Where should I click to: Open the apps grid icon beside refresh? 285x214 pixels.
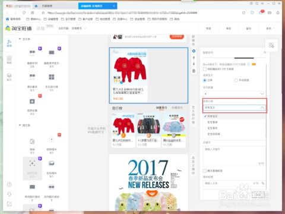pyautogui.click(x=33, y=12)
